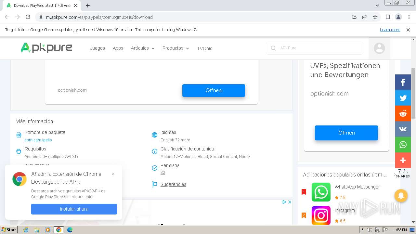Screen dimensions: 416x234
Task: Open the user profile avatar icon
Action: [379, 48]
